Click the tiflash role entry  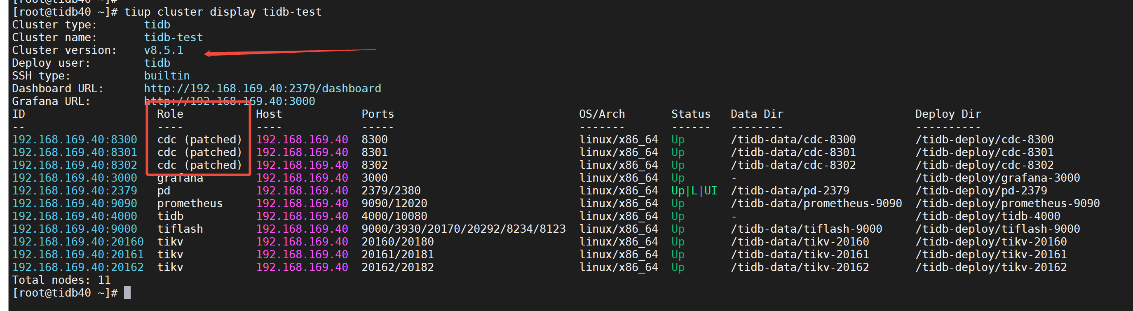click(x=180, y=229)
